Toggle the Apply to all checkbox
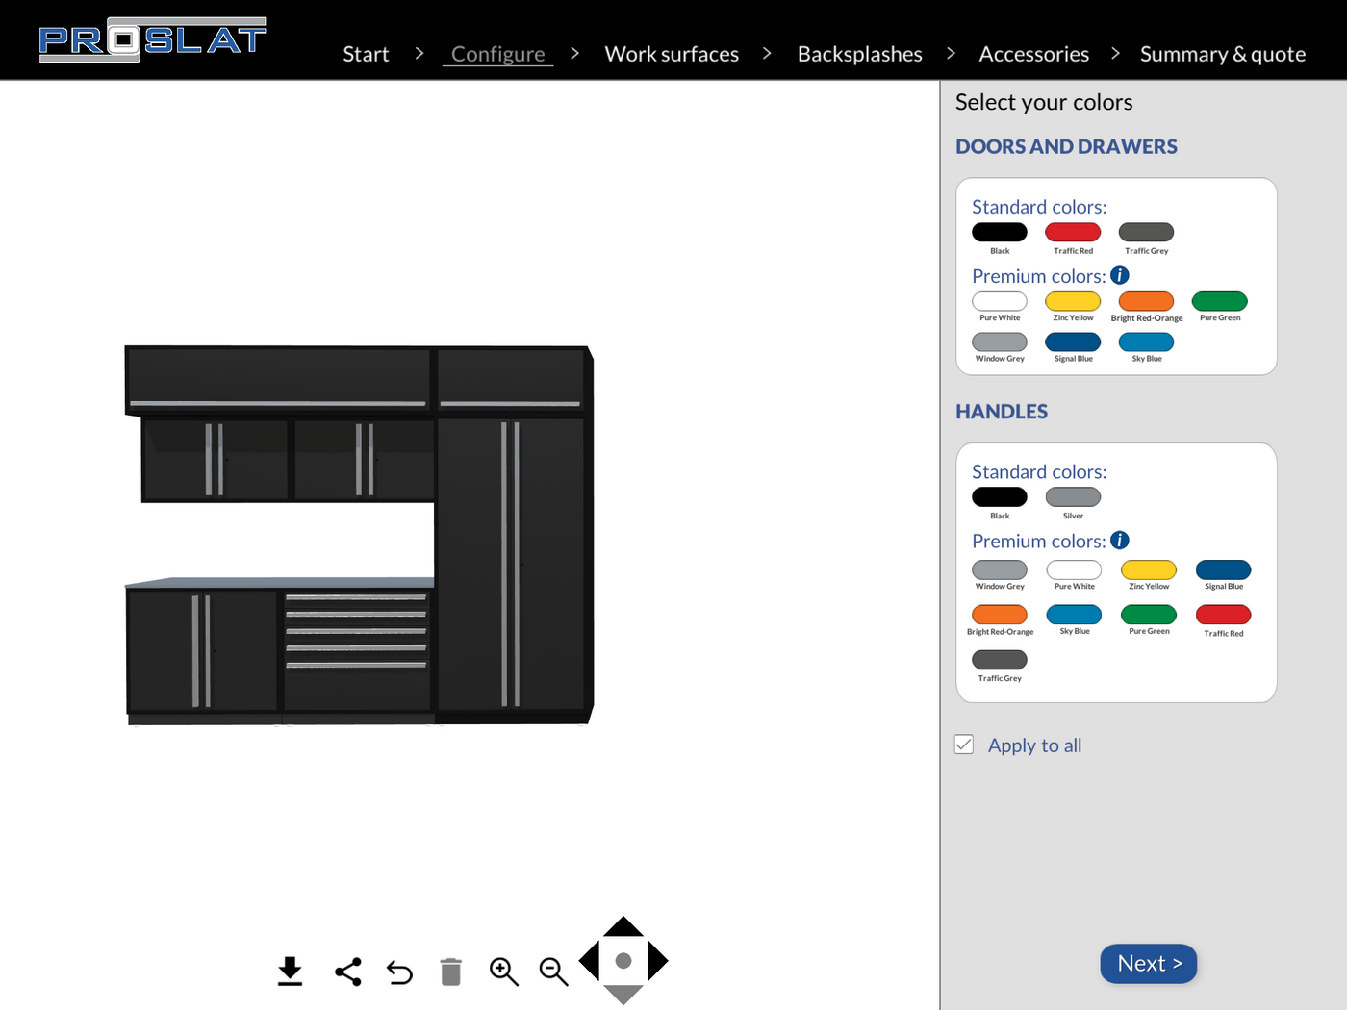 coord(963,745)
